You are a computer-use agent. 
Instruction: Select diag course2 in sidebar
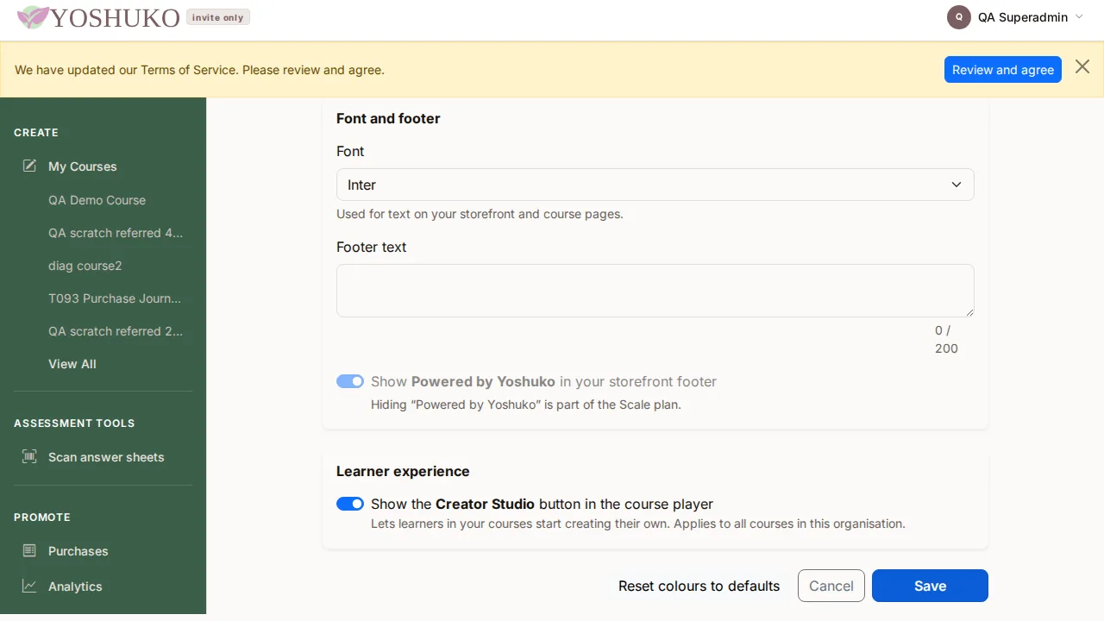(85, 266)
